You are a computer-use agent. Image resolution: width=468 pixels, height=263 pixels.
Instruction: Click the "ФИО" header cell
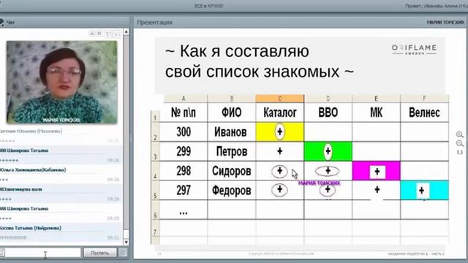232,113
